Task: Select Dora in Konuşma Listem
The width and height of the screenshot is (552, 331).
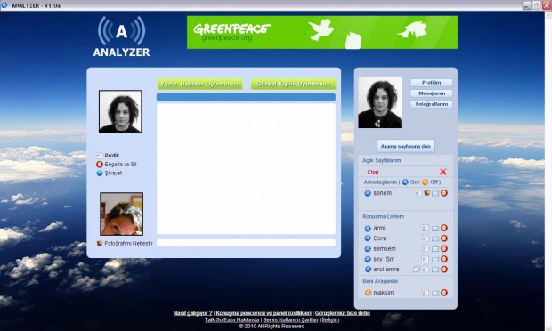Action: (x=380, y=238)
